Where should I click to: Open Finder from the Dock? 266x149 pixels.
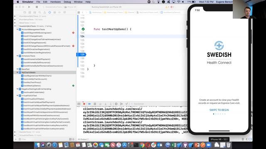37,145
